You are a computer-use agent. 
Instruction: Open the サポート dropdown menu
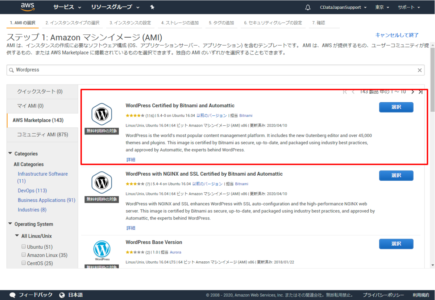click(x=409, y=7)
